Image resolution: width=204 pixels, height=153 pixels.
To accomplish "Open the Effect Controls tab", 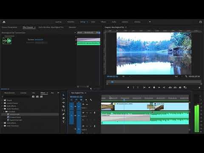I will [x=28, y=27].
